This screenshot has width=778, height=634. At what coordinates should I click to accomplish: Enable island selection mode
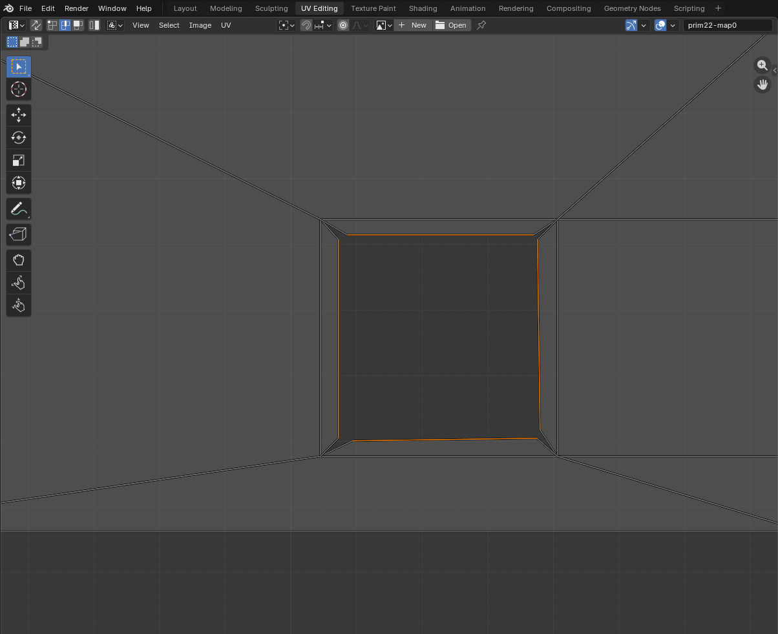pyautogui.click(x=94, y=25)
